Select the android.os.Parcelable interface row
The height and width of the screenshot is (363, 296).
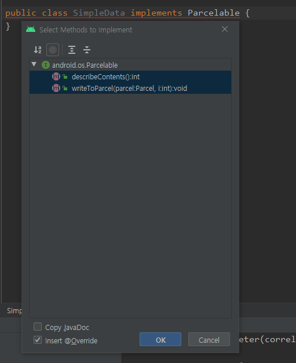click(x=130, y=65)
